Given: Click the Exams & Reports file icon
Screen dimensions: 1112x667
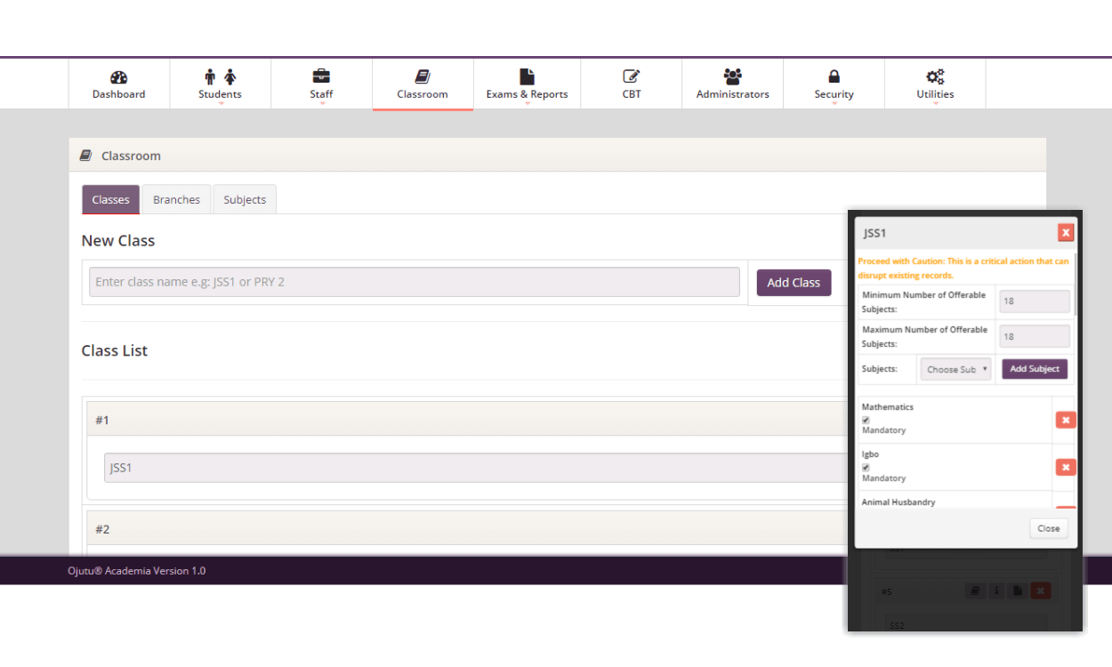Looking at the screenshot, I should click(x=528, y=76).
